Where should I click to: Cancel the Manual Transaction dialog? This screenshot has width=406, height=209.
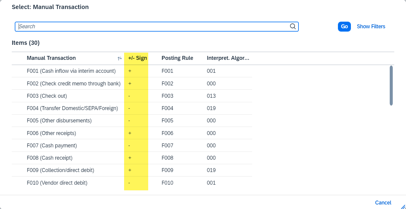(383, 203)
